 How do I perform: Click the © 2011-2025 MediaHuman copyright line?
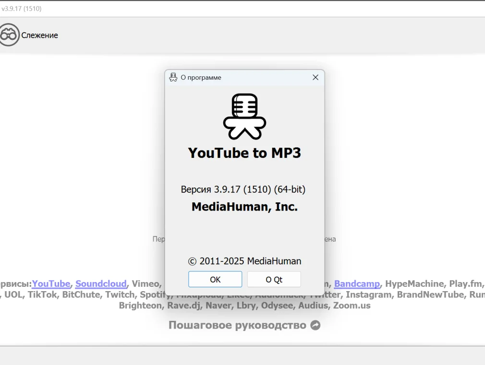pos(244,261)
